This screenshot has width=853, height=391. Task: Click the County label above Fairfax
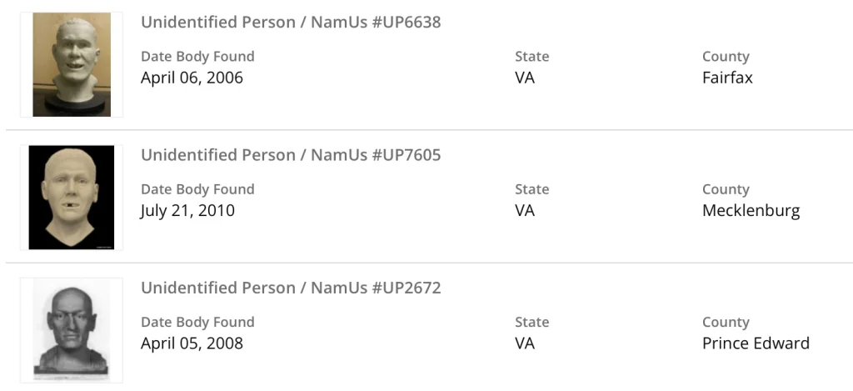click(726, 57)
